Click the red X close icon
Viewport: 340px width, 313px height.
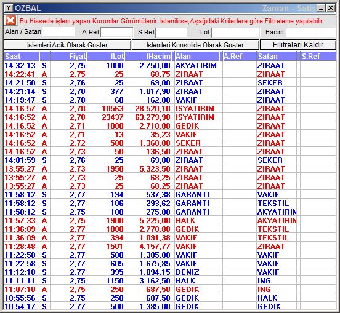pos(10,20)
